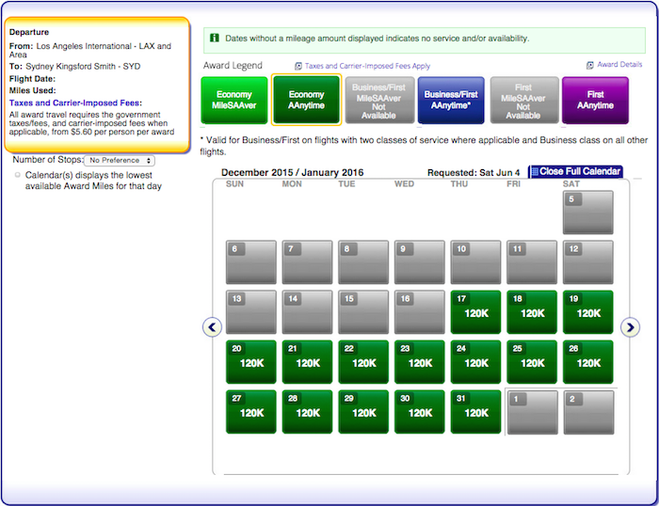Click the green info icon in the notice bar
This screenshot has width=659, height=506.
pos(215,38)
